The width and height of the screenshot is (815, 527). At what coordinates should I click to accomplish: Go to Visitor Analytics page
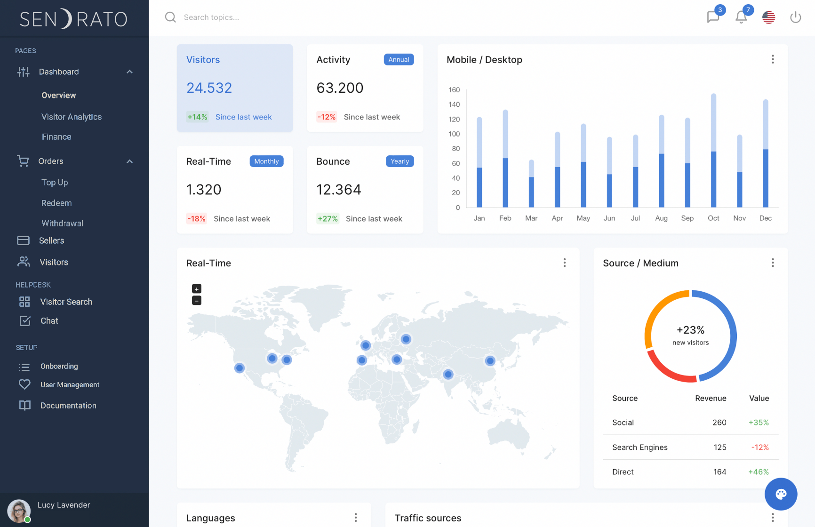72,117
